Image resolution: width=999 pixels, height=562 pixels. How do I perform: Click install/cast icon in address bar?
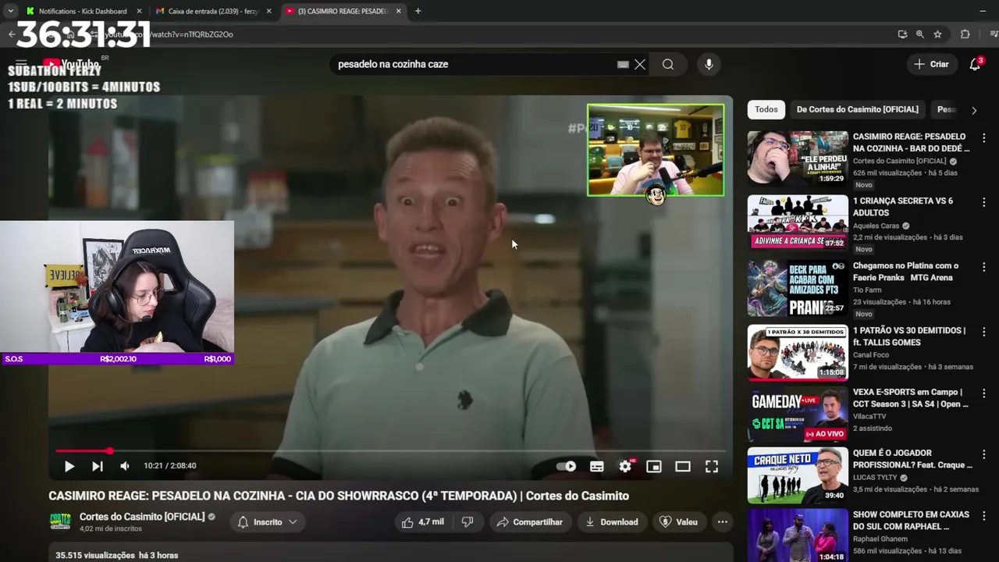tap(902, 34)
